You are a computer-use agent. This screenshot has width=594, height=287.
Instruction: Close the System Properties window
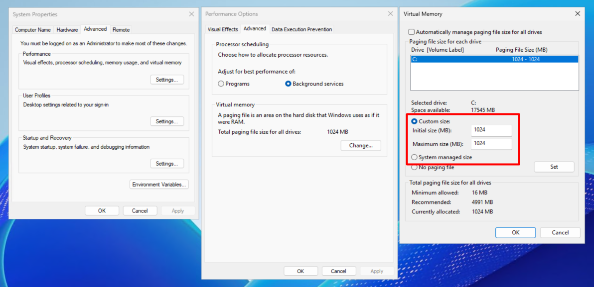(x=191, y=14)
